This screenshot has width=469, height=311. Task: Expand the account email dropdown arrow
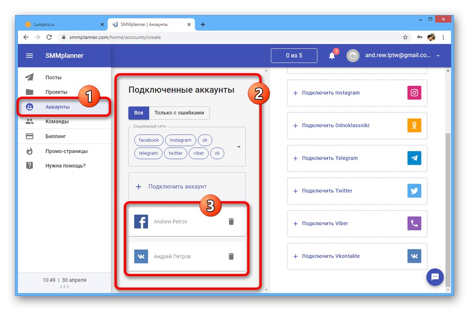438,56
